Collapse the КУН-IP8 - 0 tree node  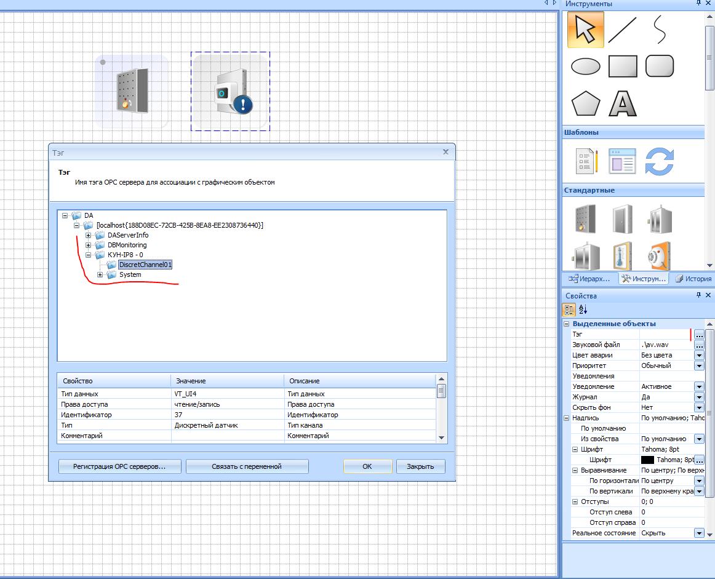[x=89, y=255]
